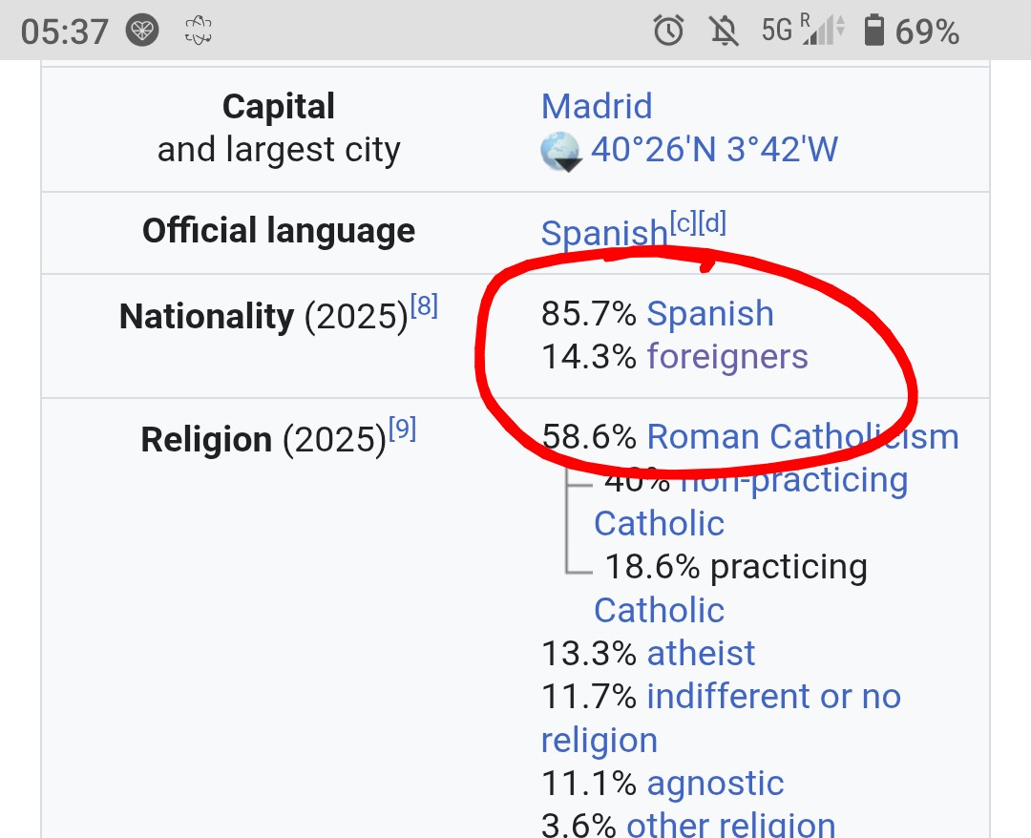Viewport: 1031px width, 838px height.
Task: Tap the battery status icon
Action: pyautogui.click(x=873, y=31)
